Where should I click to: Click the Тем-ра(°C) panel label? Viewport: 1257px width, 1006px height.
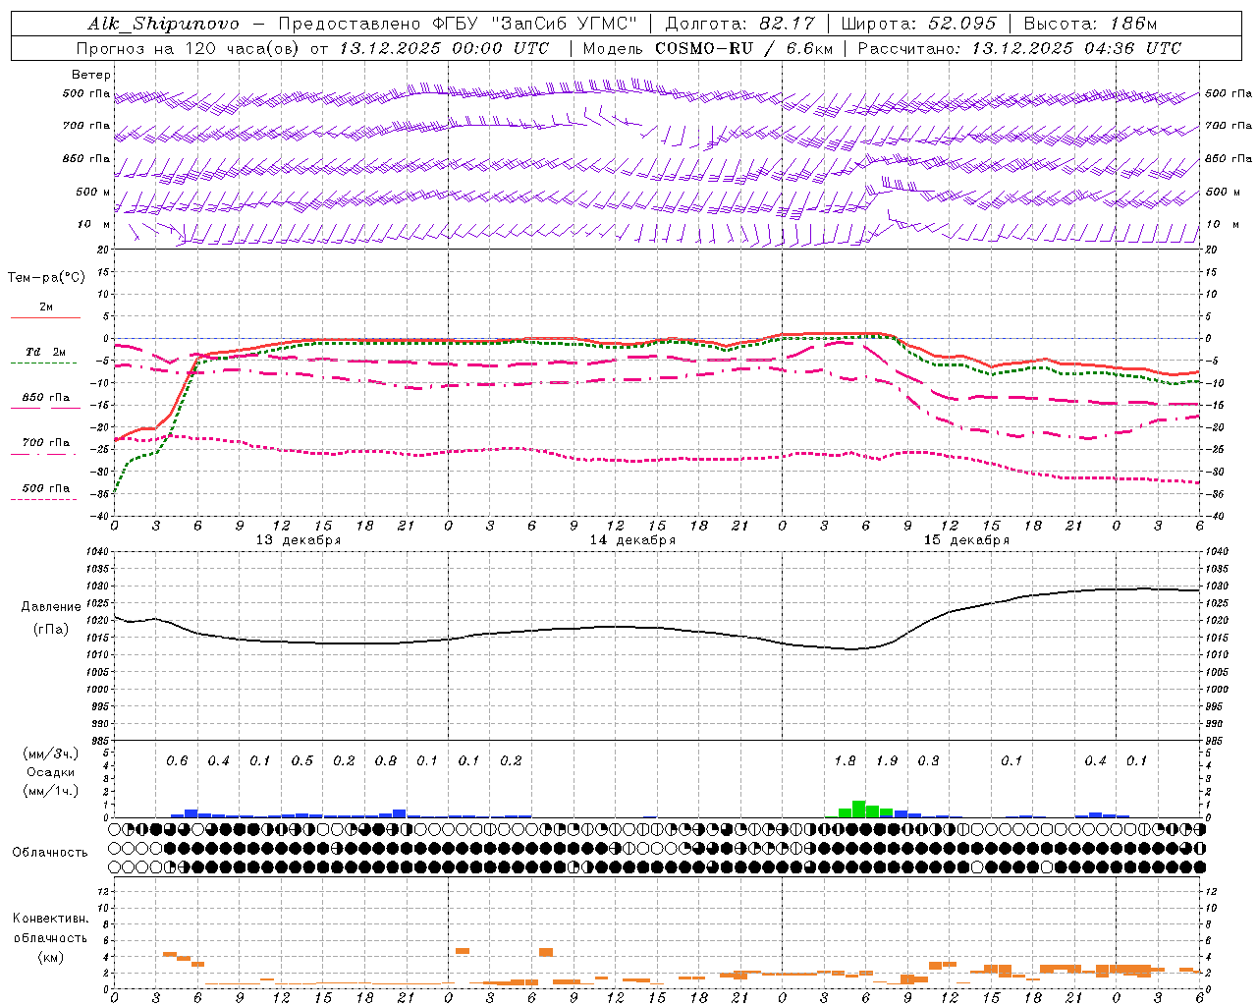click(46, 278)
